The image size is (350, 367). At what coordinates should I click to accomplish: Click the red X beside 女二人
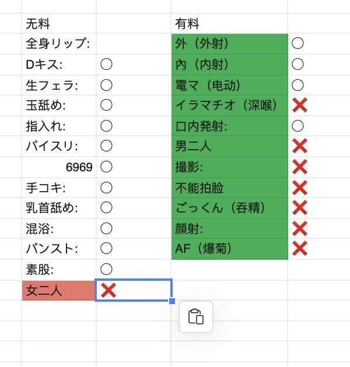point(108,290)
